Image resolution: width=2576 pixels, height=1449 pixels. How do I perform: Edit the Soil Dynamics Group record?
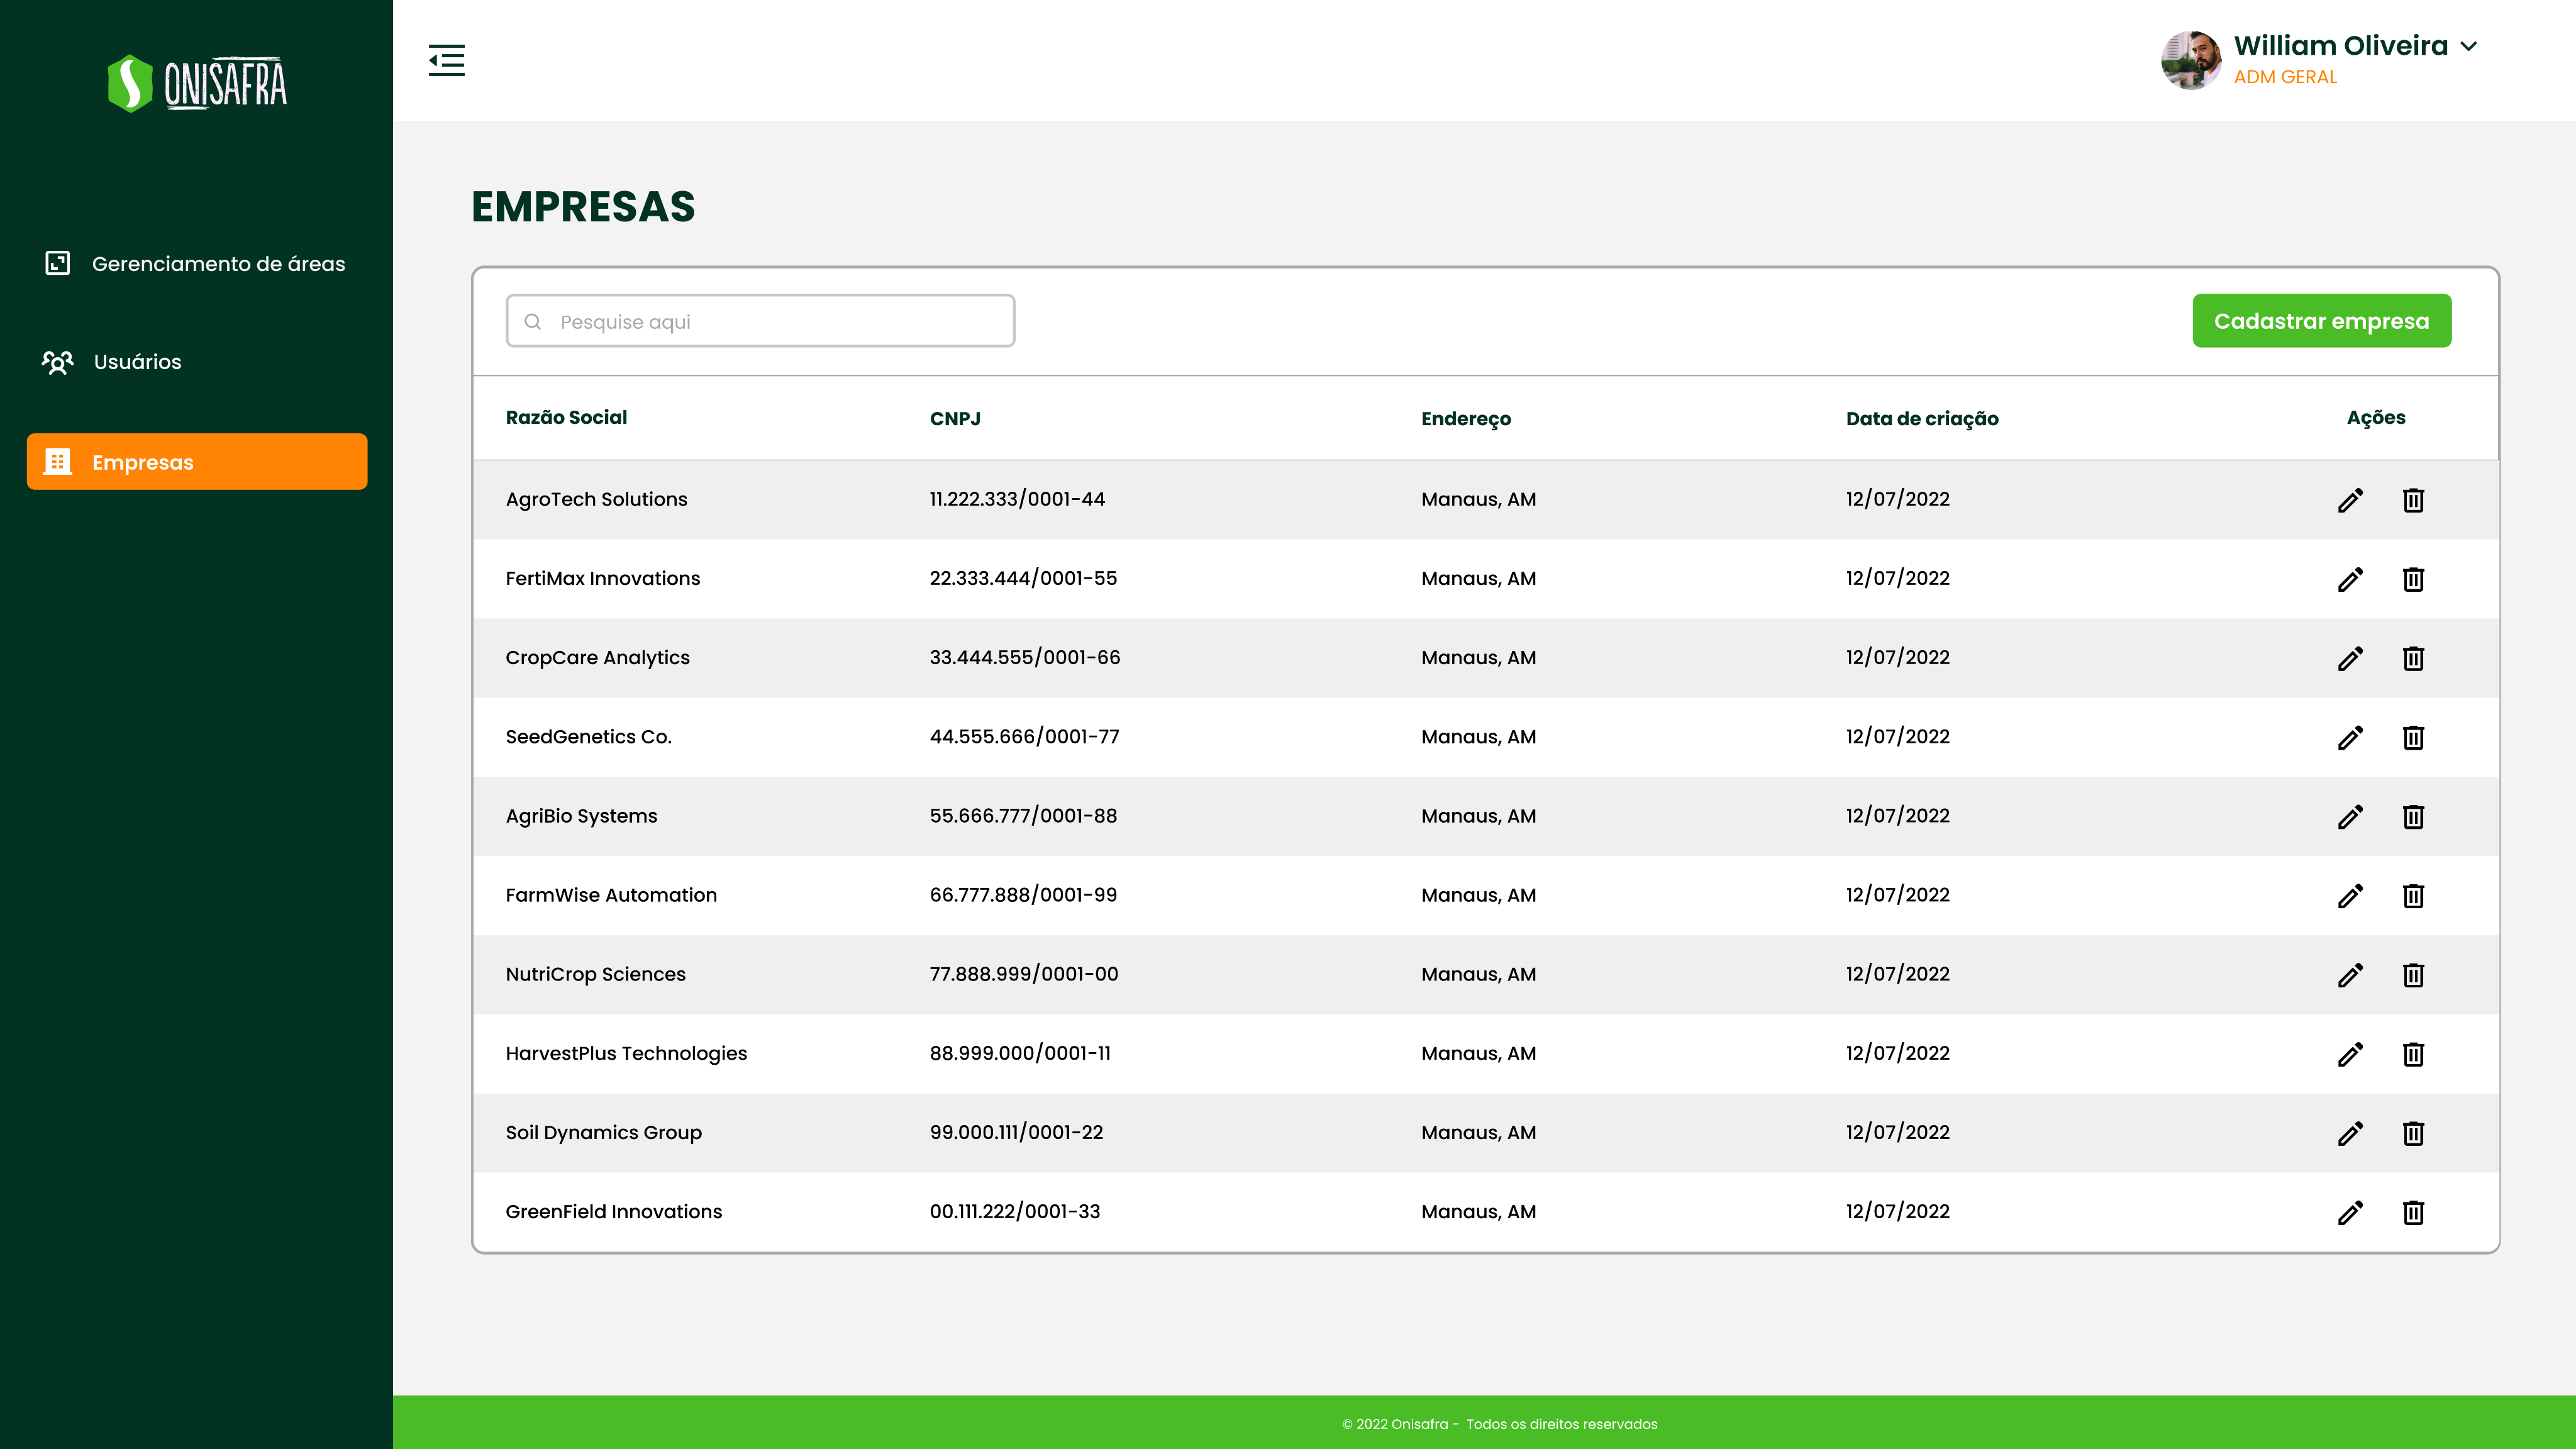pos(2351,1133)
